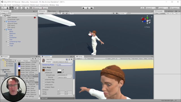This screenshot has width=181, height=102.
Task: Open material help book icon
Action: point(67,59)
